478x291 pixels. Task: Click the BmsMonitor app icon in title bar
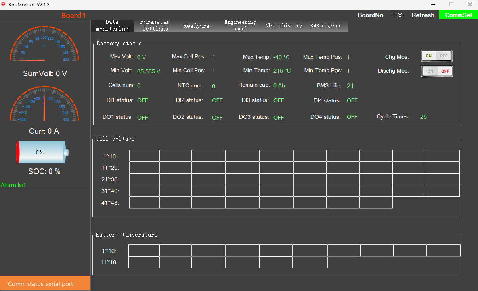point(4,4)
